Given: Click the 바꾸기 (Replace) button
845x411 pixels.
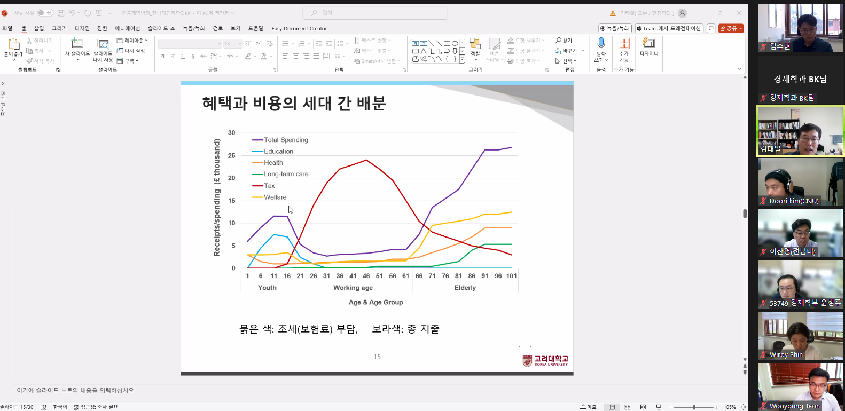Looking at the screenshot, I should (566, 51).
